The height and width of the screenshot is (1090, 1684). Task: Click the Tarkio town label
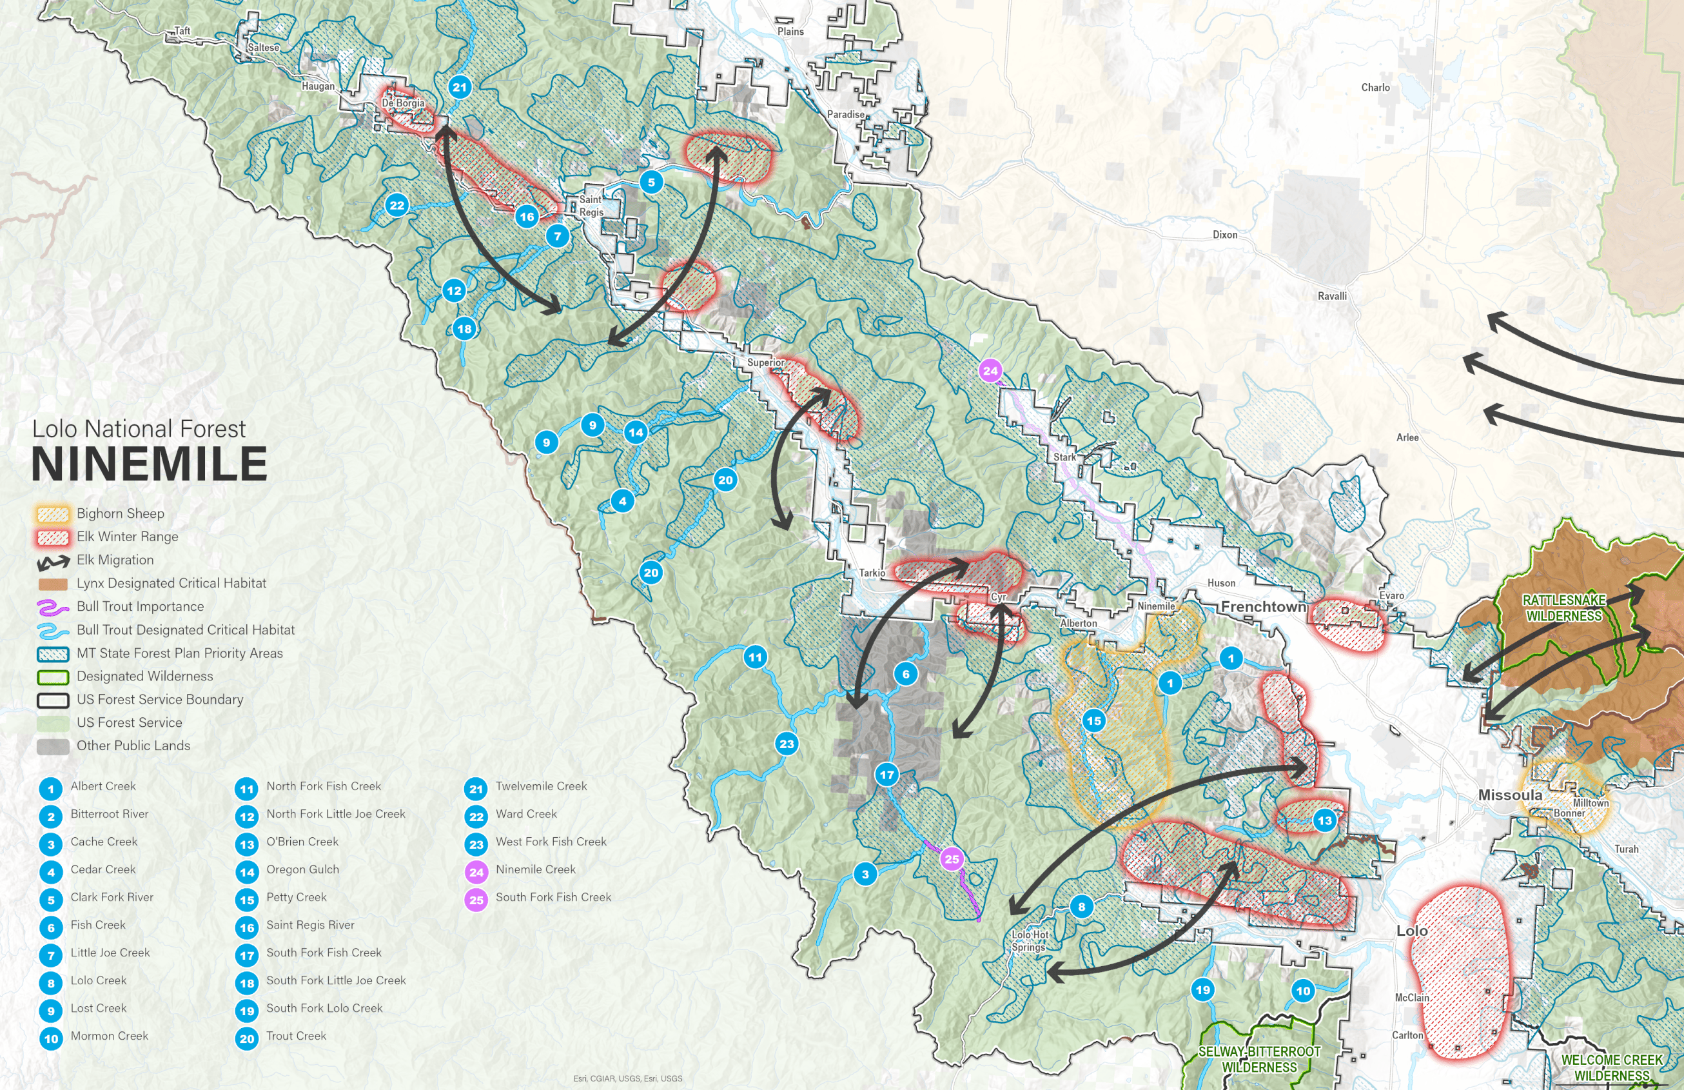click(x=872, y=573)
